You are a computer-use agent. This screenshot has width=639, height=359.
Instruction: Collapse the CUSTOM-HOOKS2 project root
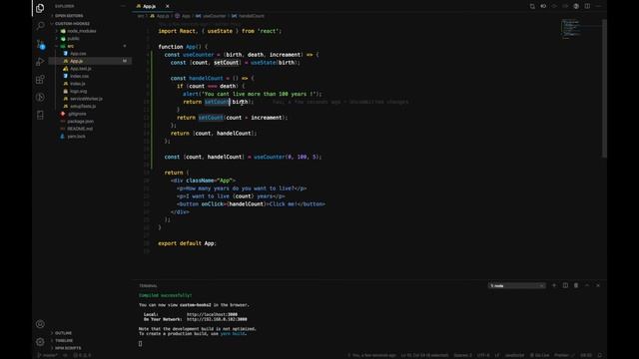(72, 23)
